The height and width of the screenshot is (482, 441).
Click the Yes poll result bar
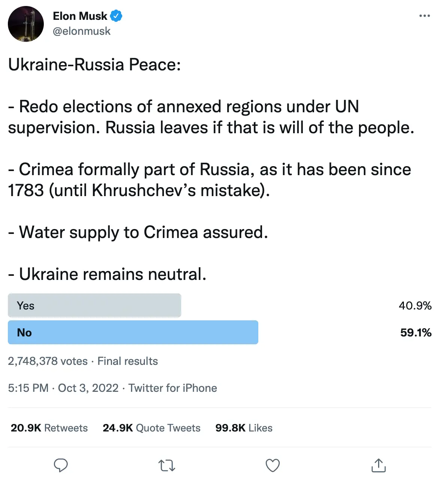pos(94,305)
